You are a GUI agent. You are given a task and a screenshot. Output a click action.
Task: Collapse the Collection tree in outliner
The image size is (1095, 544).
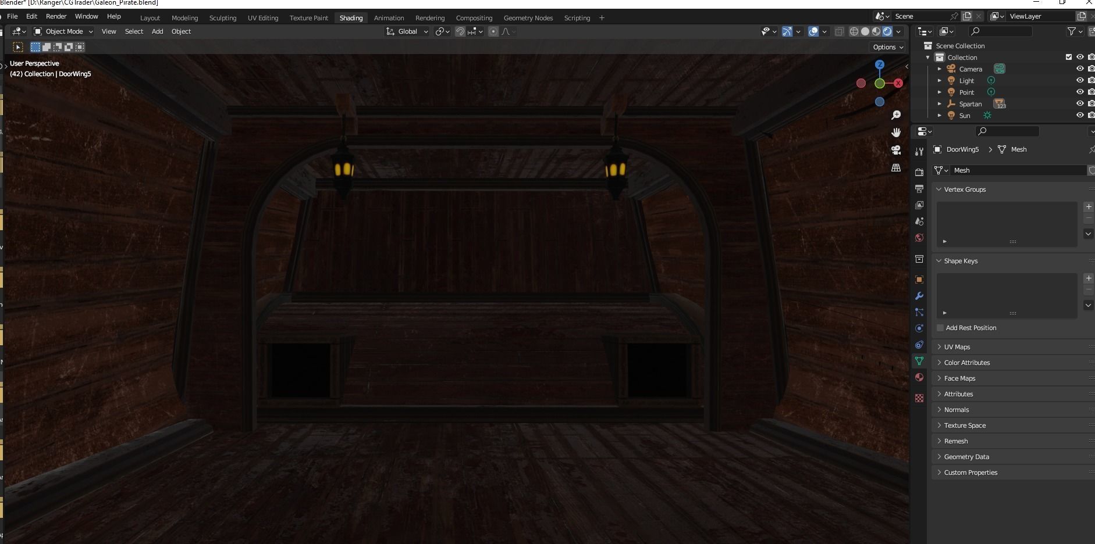tap(927, 57)
